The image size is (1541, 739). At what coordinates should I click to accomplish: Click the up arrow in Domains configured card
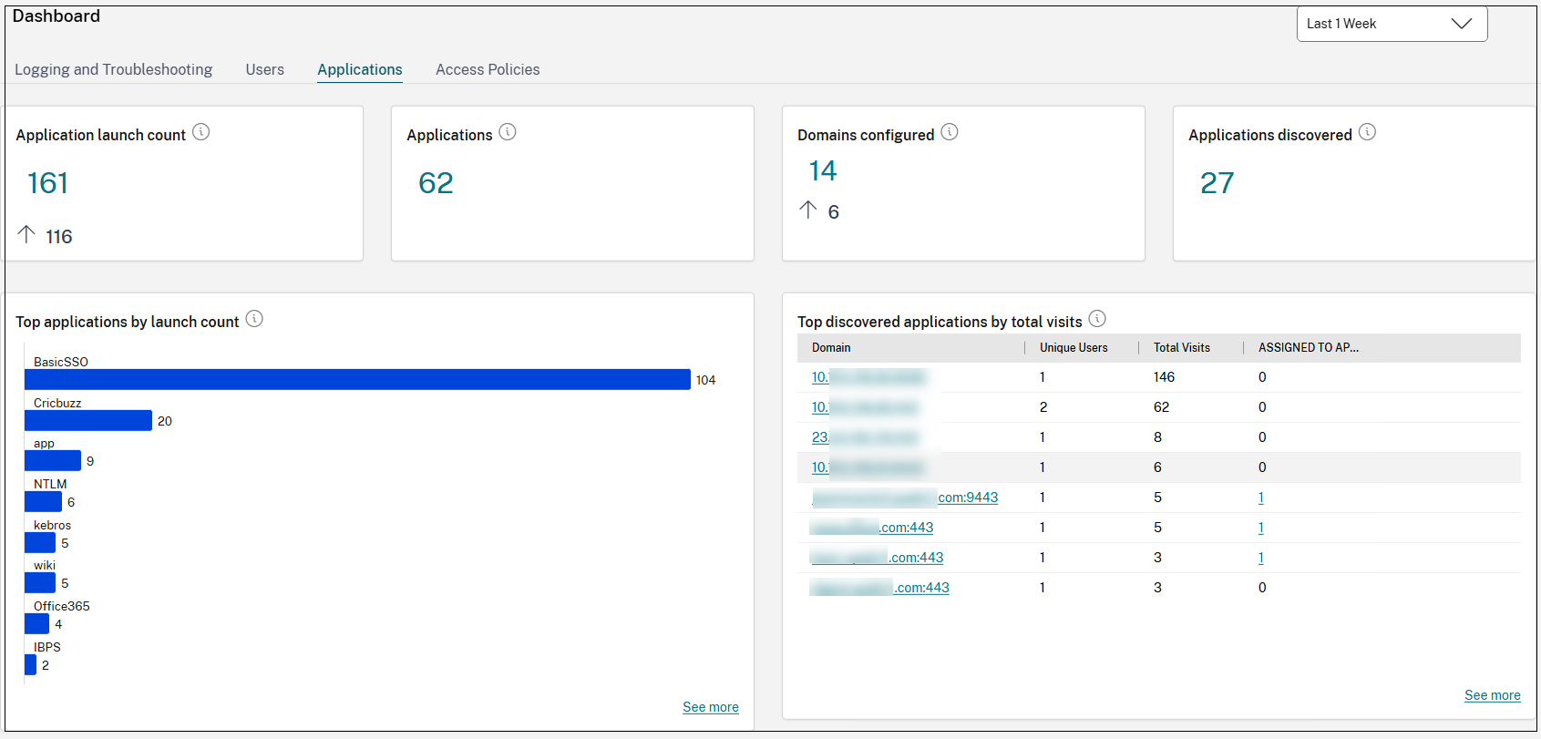tap(807, 210)
